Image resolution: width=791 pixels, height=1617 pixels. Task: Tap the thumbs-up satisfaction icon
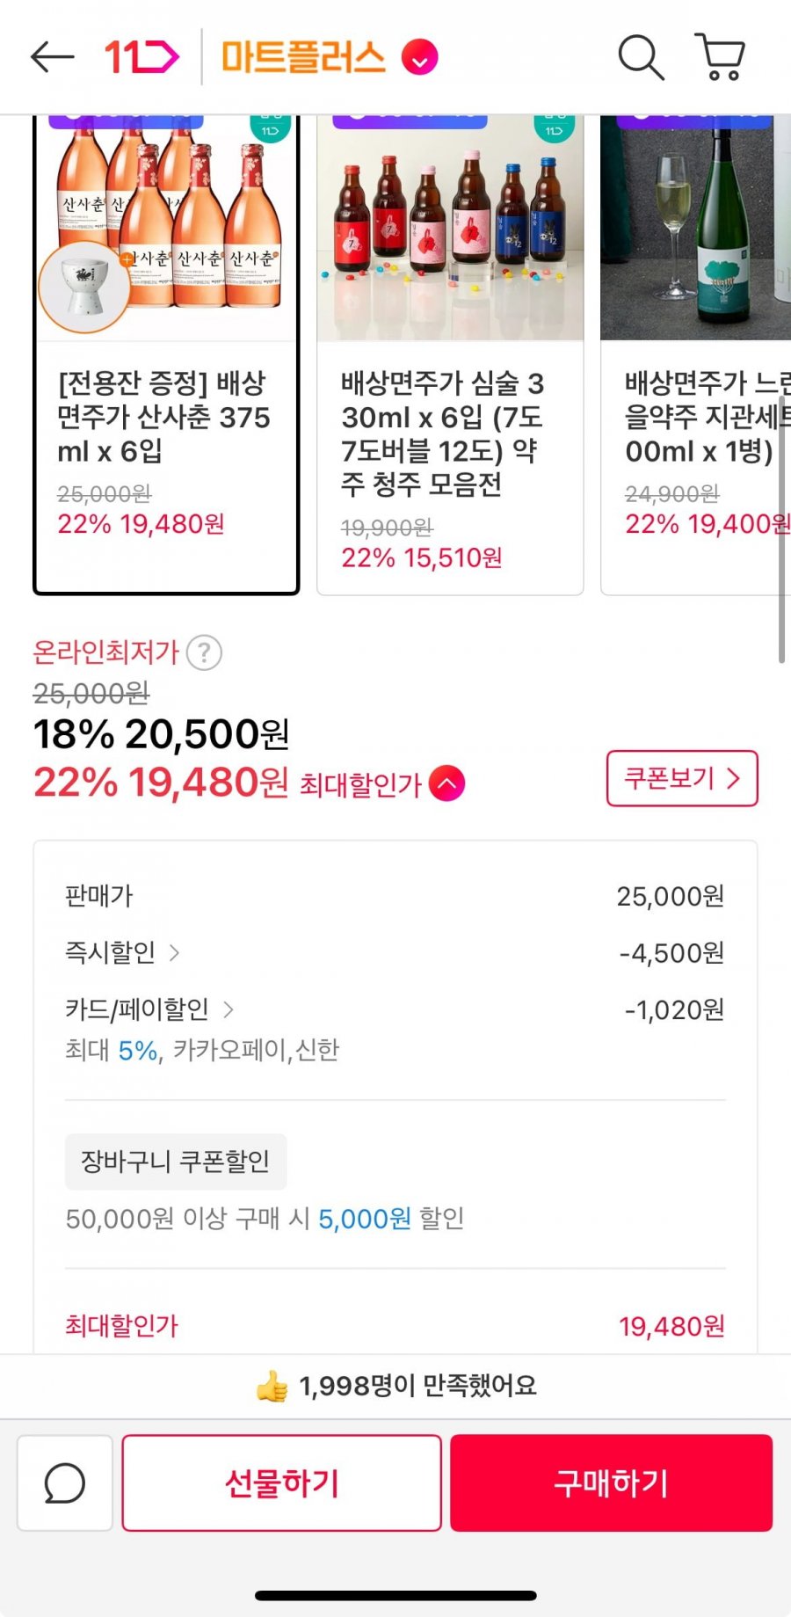(x=272, y=1387)
